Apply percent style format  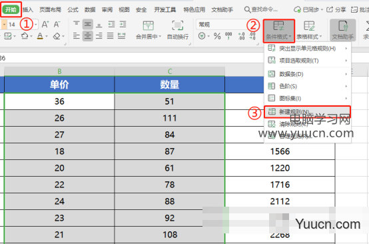pos(217,36)
